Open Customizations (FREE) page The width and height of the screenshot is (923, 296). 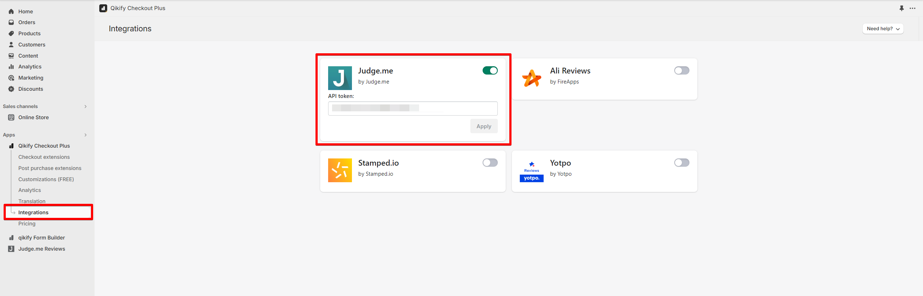46,179
